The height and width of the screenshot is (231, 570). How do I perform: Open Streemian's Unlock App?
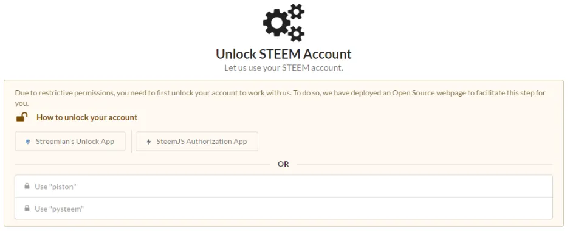click(x=70, y=142)
